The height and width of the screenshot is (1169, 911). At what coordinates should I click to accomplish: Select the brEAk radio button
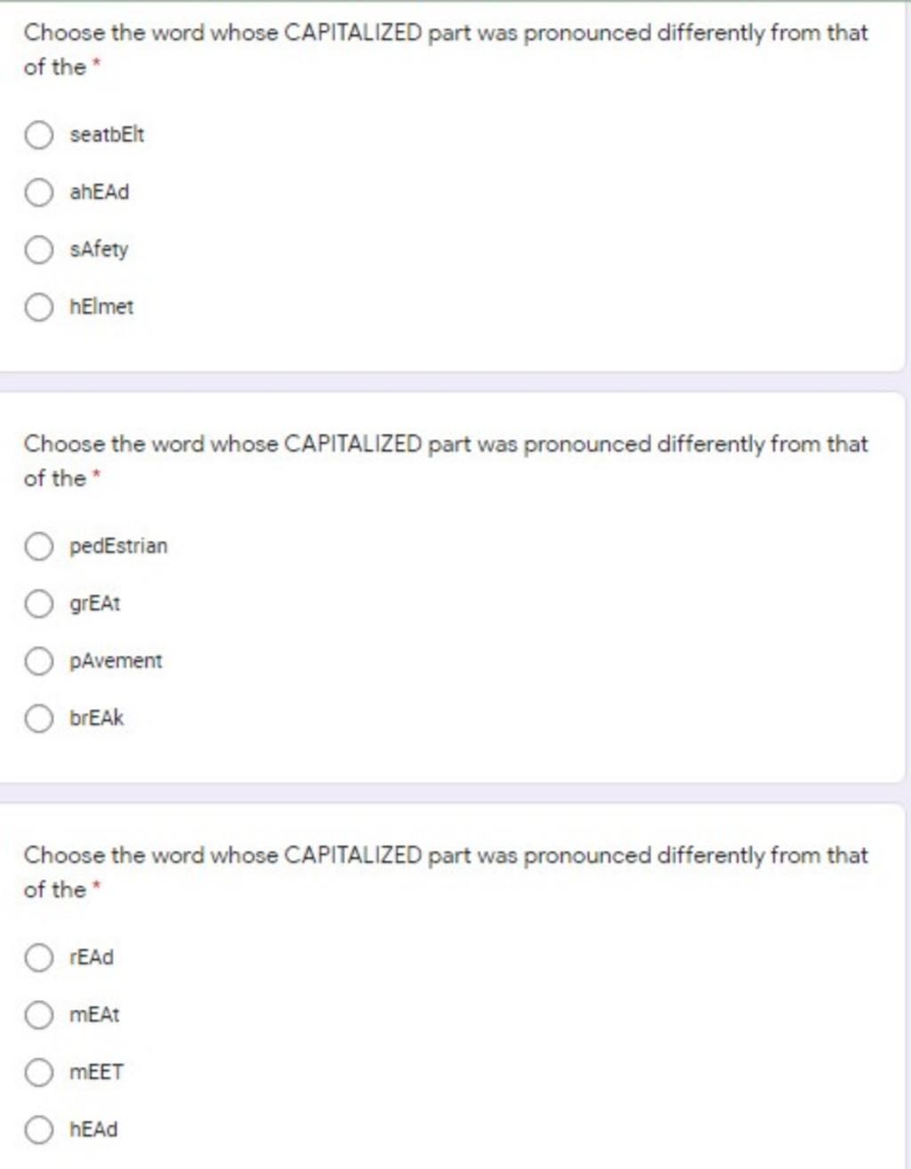pyautogui.click(x=38, y=718)
